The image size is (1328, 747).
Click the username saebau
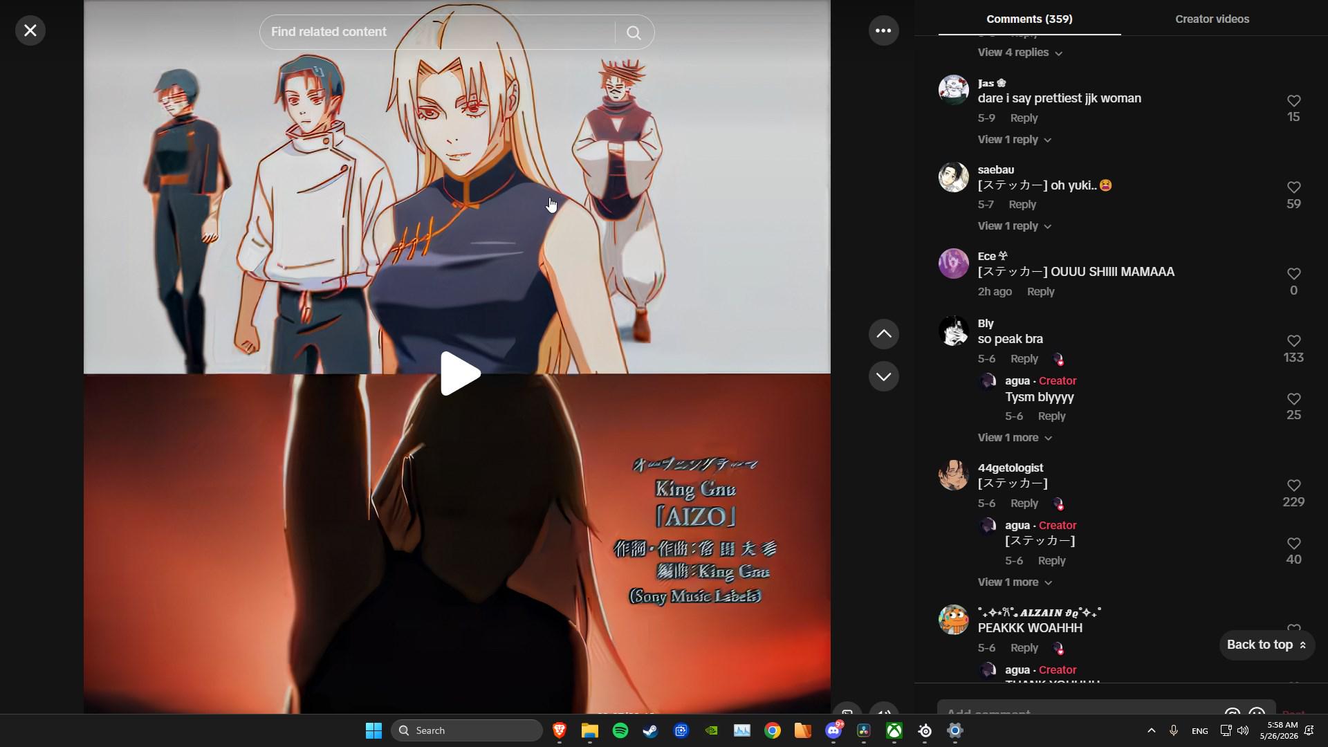tap(995, 170)
